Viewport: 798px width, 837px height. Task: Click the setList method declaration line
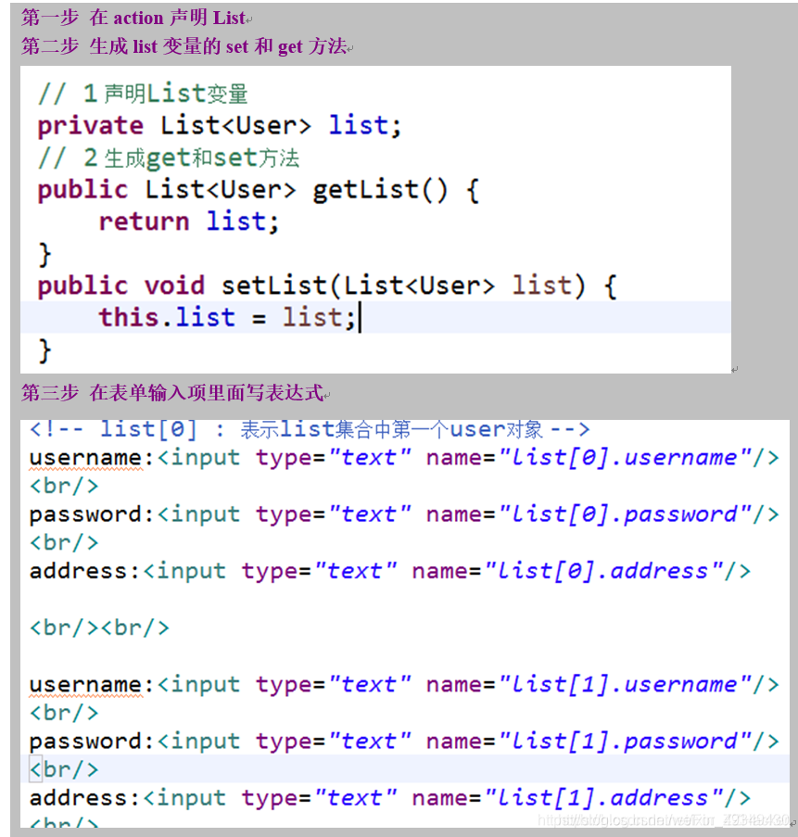(x=326, y=285)
